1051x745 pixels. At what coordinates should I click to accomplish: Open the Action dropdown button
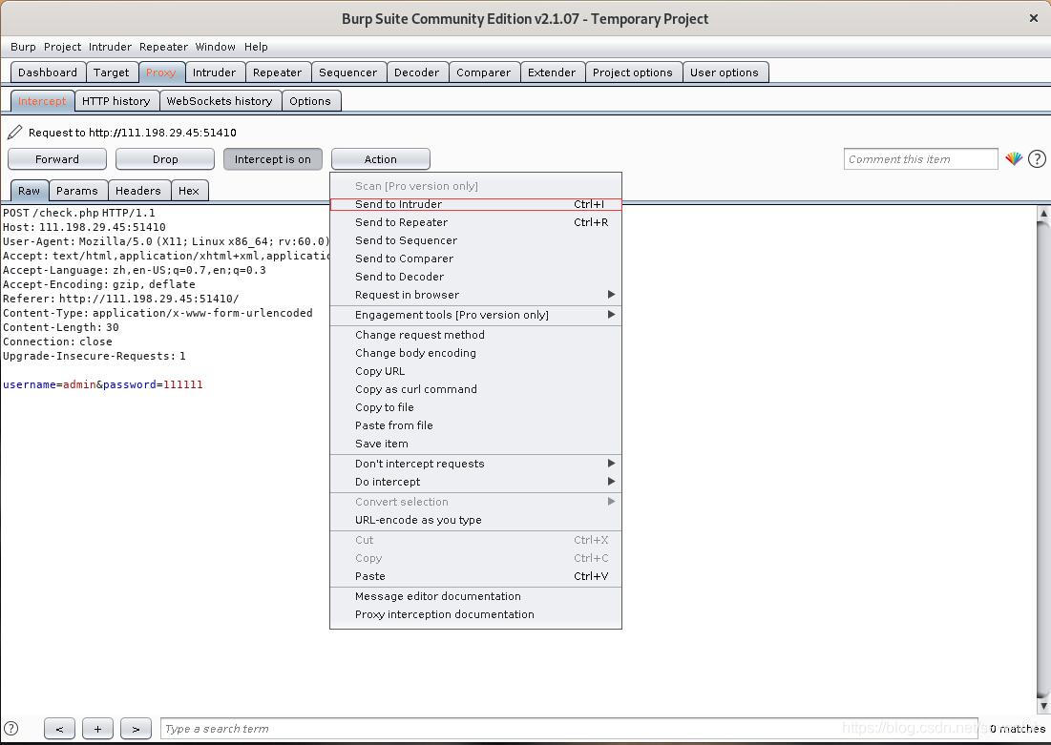381,158
